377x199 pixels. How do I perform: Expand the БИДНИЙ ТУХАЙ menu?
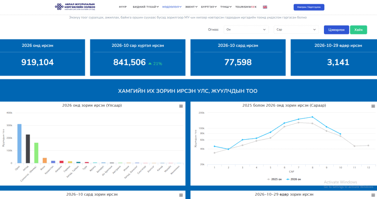146,7
